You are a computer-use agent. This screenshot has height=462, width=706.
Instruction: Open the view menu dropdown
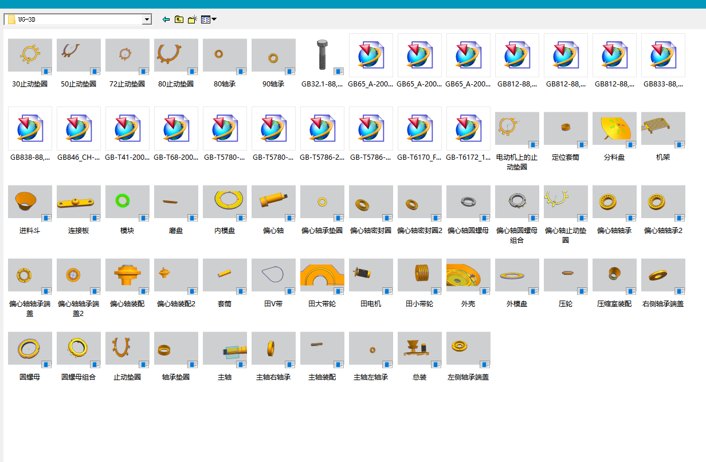[x=209, y=19]
